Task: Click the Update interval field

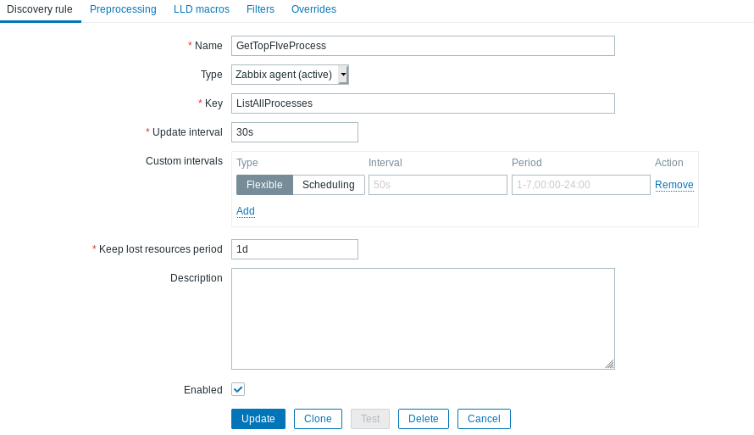Action: 295,132
